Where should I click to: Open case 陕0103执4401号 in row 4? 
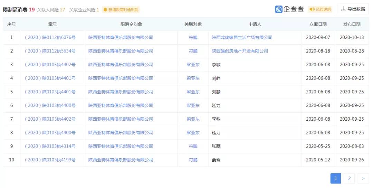50,78
